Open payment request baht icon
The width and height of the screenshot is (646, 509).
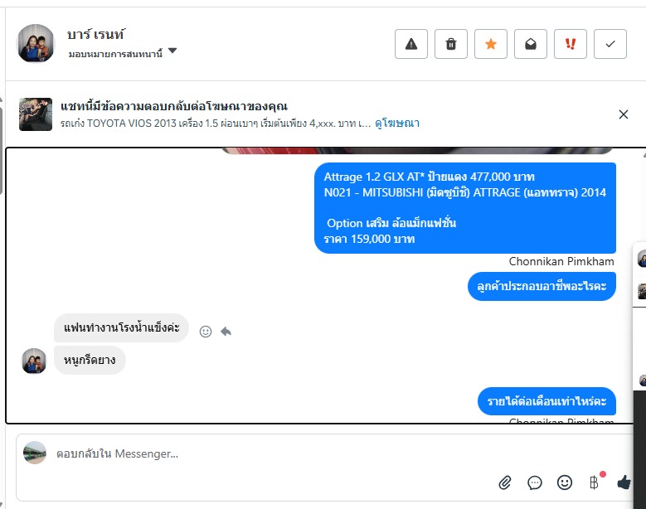594,482
